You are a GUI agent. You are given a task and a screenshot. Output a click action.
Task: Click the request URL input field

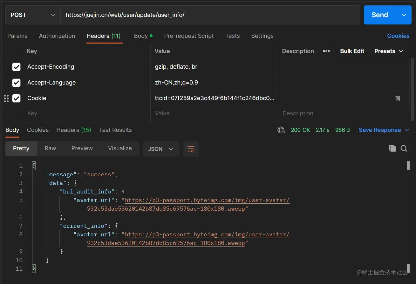coord(210,15)
